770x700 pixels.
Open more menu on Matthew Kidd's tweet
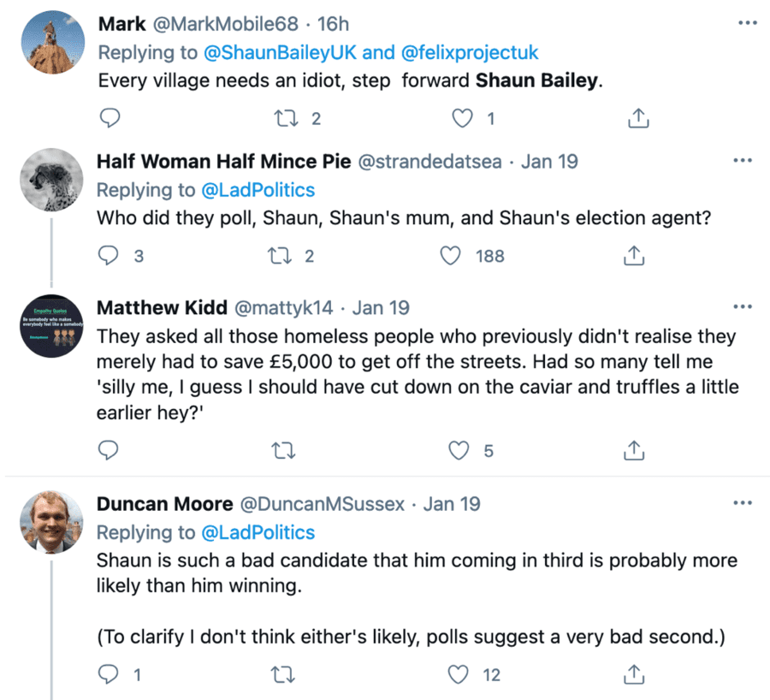tap(743, 307)
